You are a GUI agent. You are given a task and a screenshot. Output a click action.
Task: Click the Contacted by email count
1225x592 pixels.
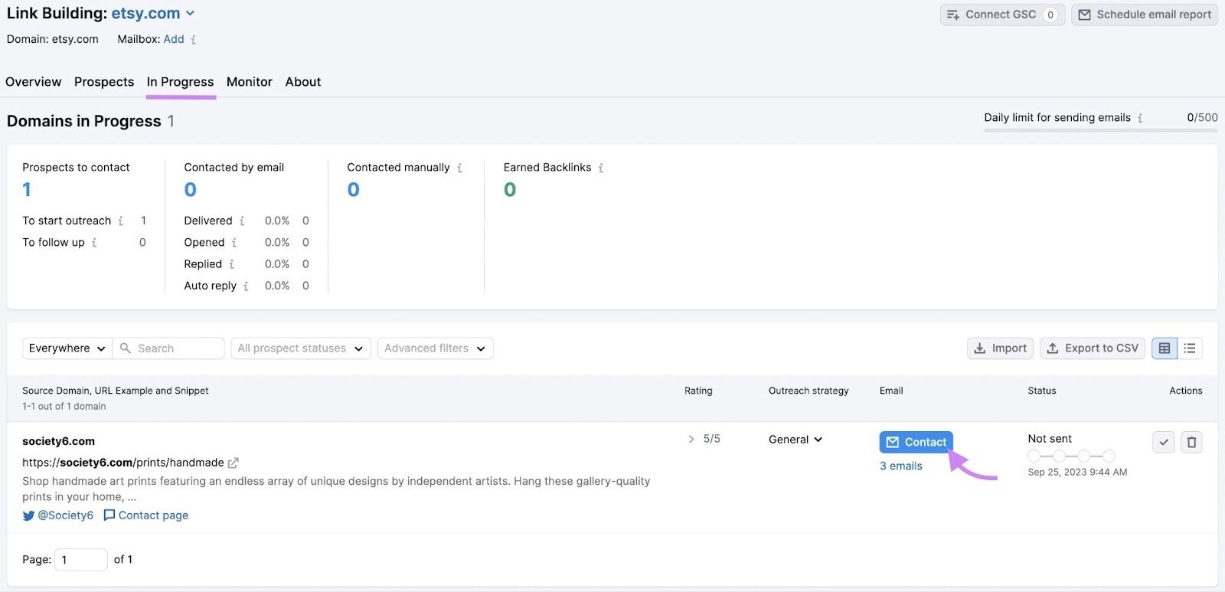[191, 190]
